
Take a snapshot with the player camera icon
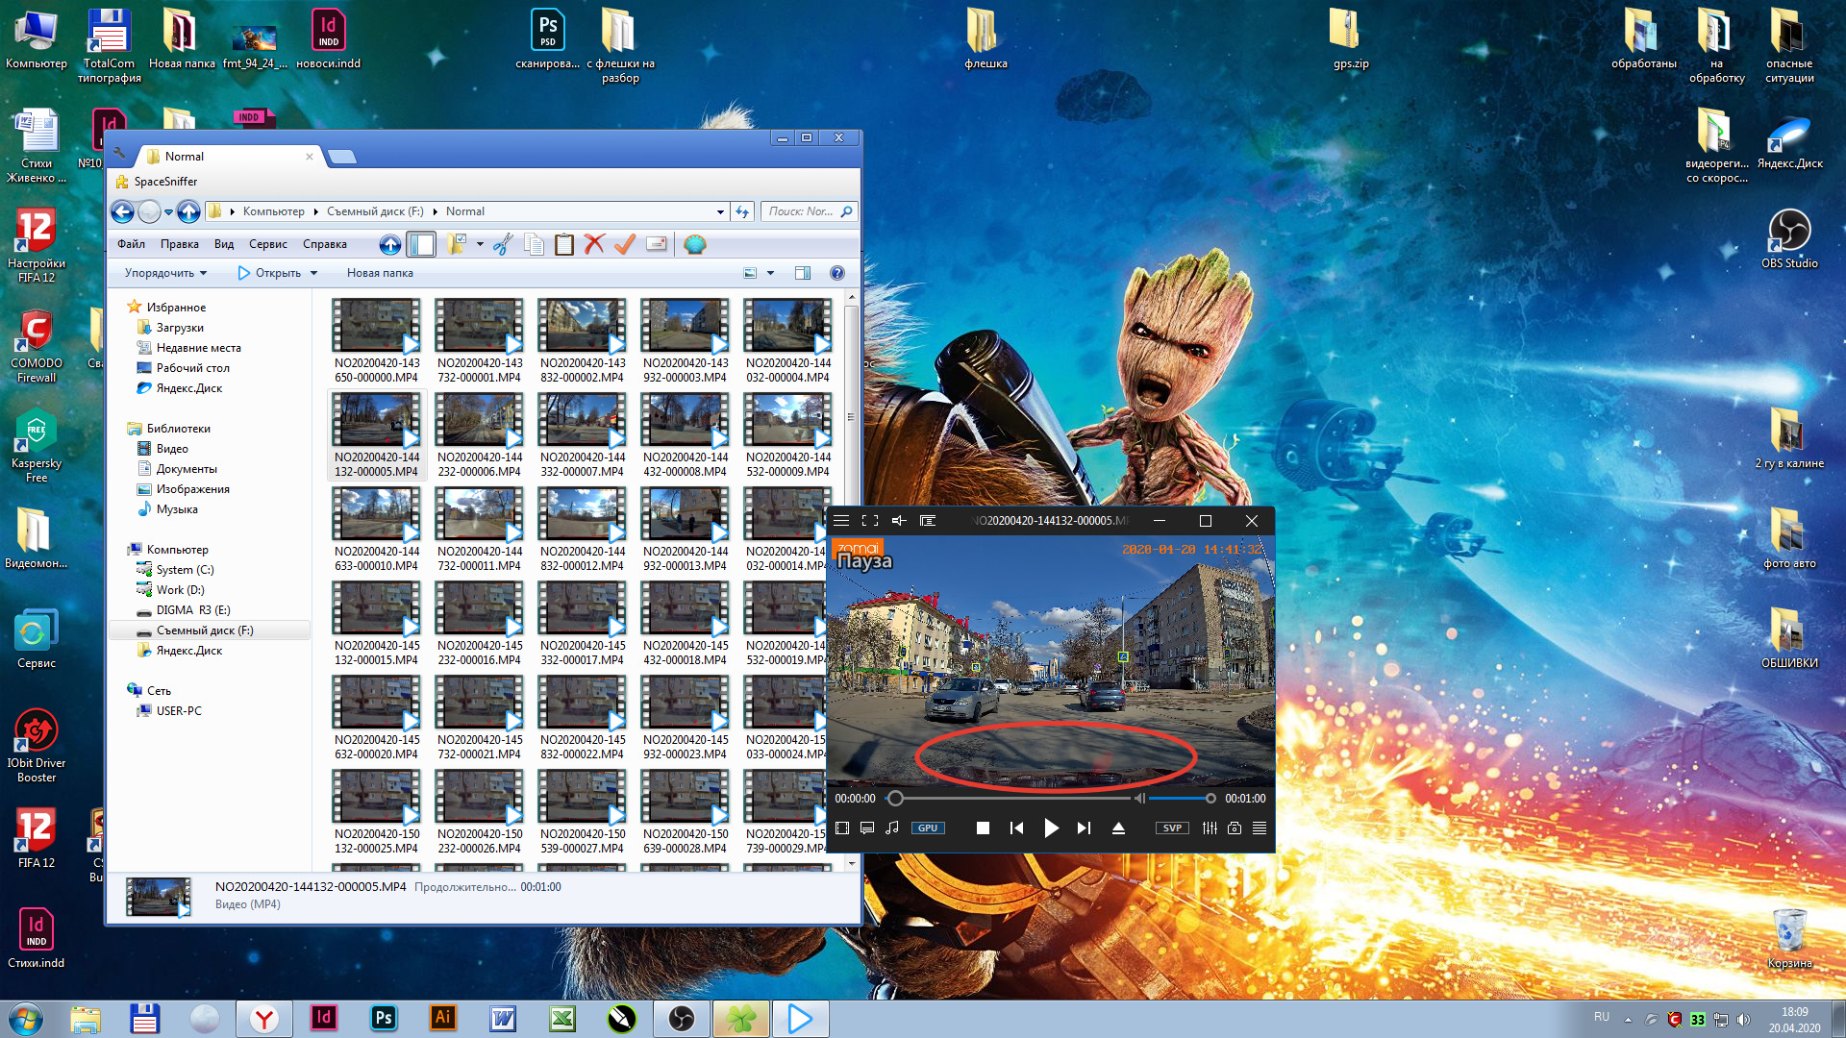coord(1235,828)
